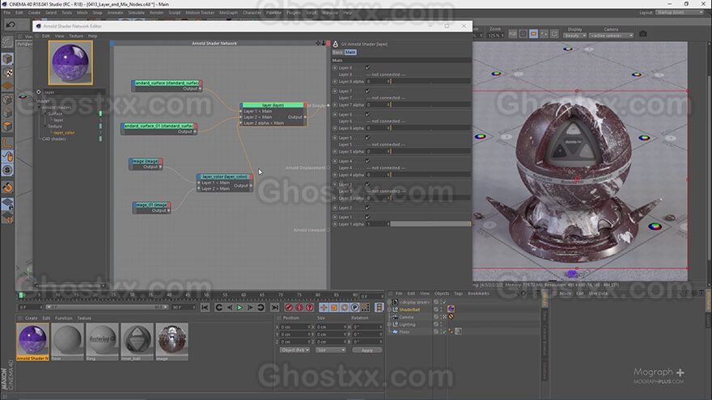This screenshot has height=400, width=712.
Task: Go to end of animation
Action: [x=275, y=308]
